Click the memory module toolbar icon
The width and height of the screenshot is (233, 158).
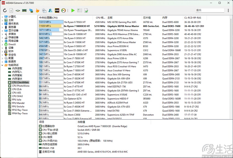24,10
